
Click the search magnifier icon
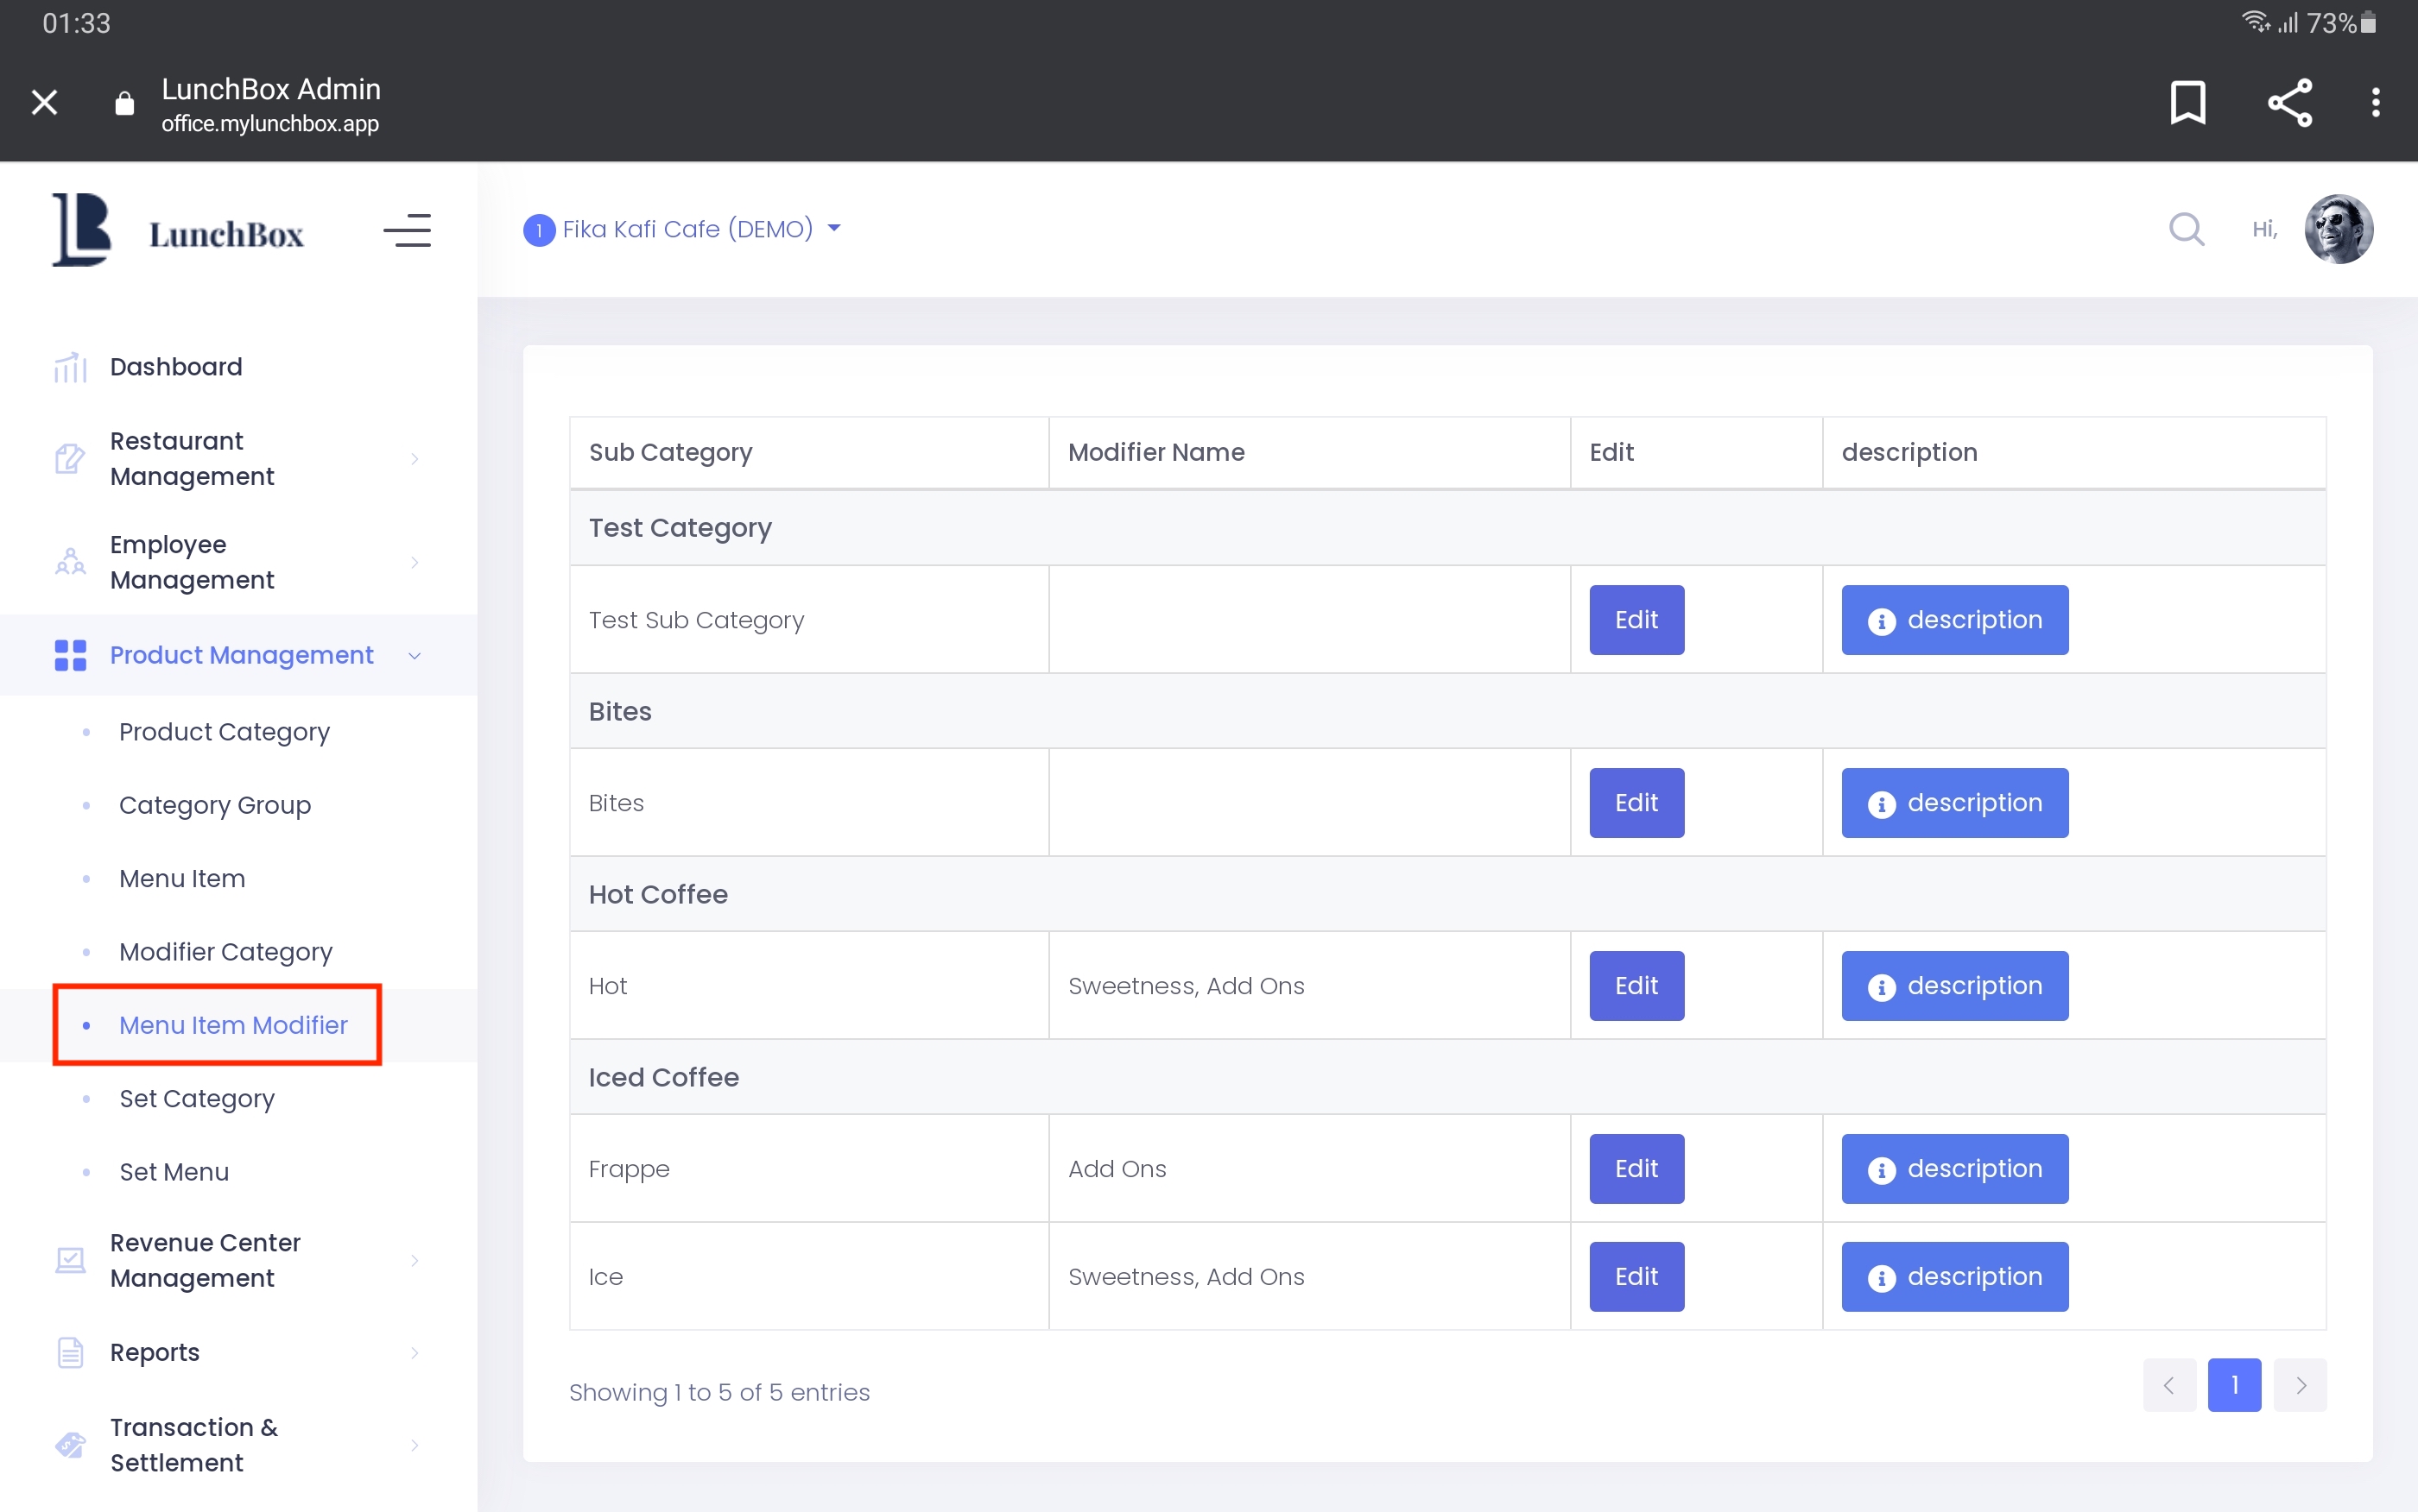point(2186,229)
